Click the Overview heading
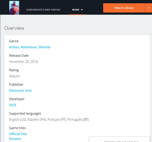The image size is (152, 142). coord(14,28)
